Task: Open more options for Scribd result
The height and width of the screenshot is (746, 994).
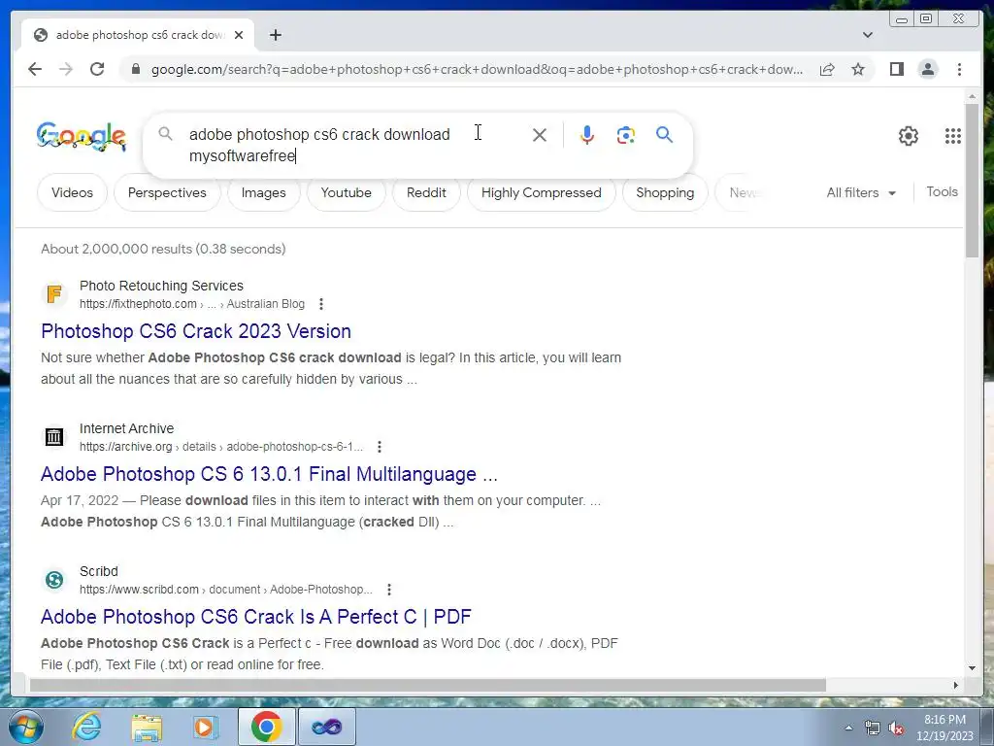Action: coord(389,590)
